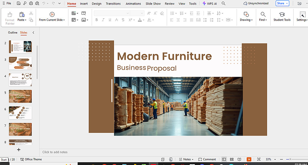Click the search magnifier beside WPS AI

point(223,3)
